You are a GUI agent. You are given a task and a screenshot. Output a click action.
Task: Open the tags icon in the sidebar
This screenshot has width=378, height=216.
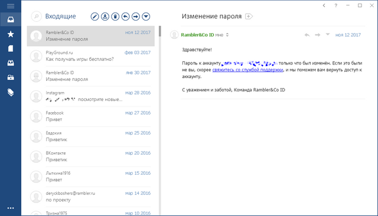11,93
